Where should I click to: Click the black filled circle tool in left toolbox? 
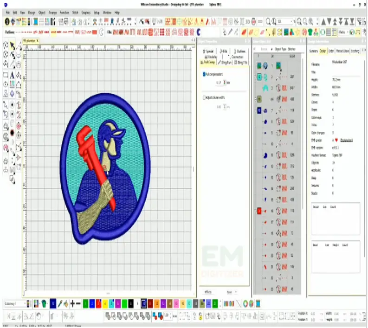[12, 133]
